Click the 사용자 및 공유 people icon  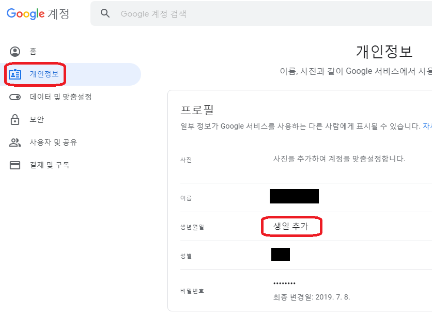click(15, 143)
